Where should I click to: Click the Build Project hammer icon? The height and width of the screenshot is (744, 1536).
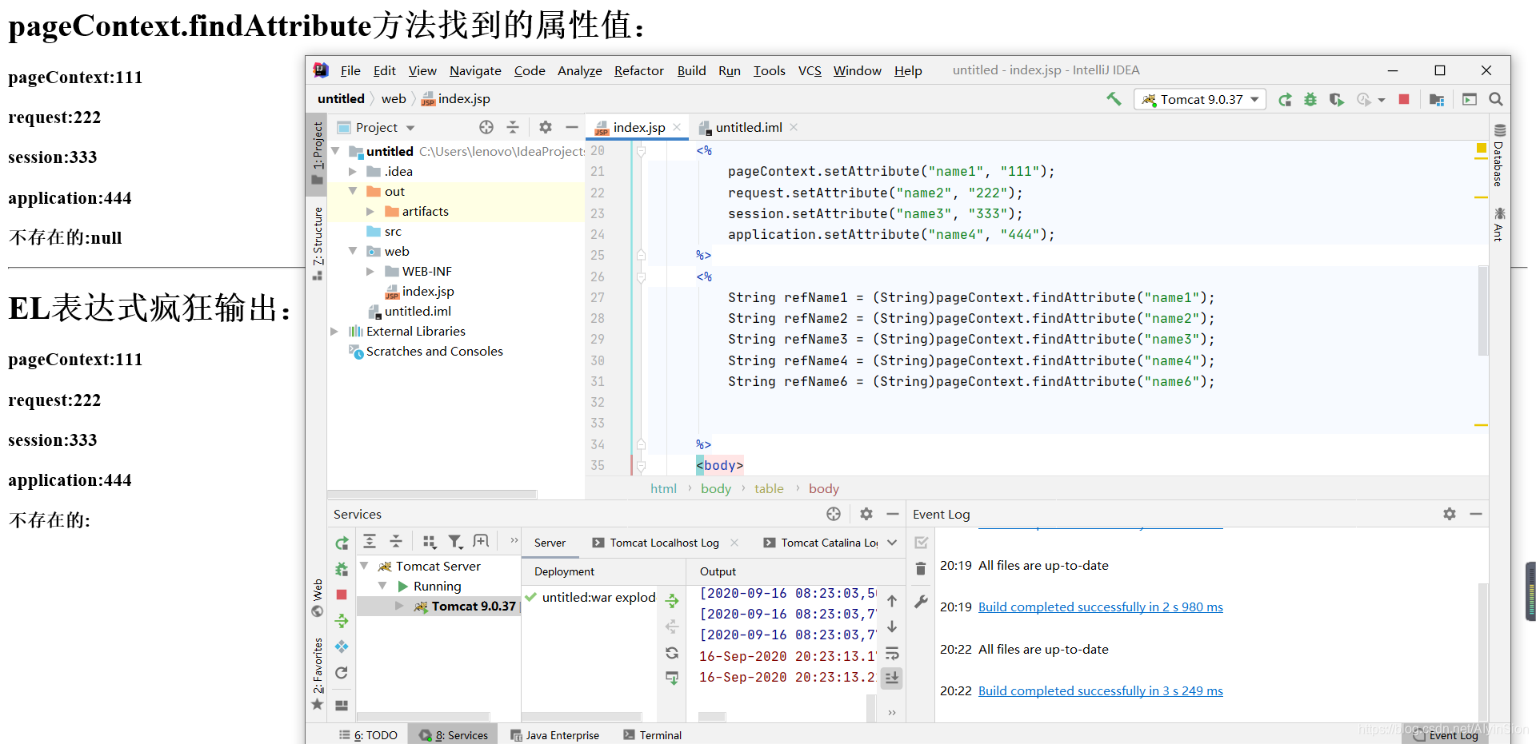pos(1114,99)
